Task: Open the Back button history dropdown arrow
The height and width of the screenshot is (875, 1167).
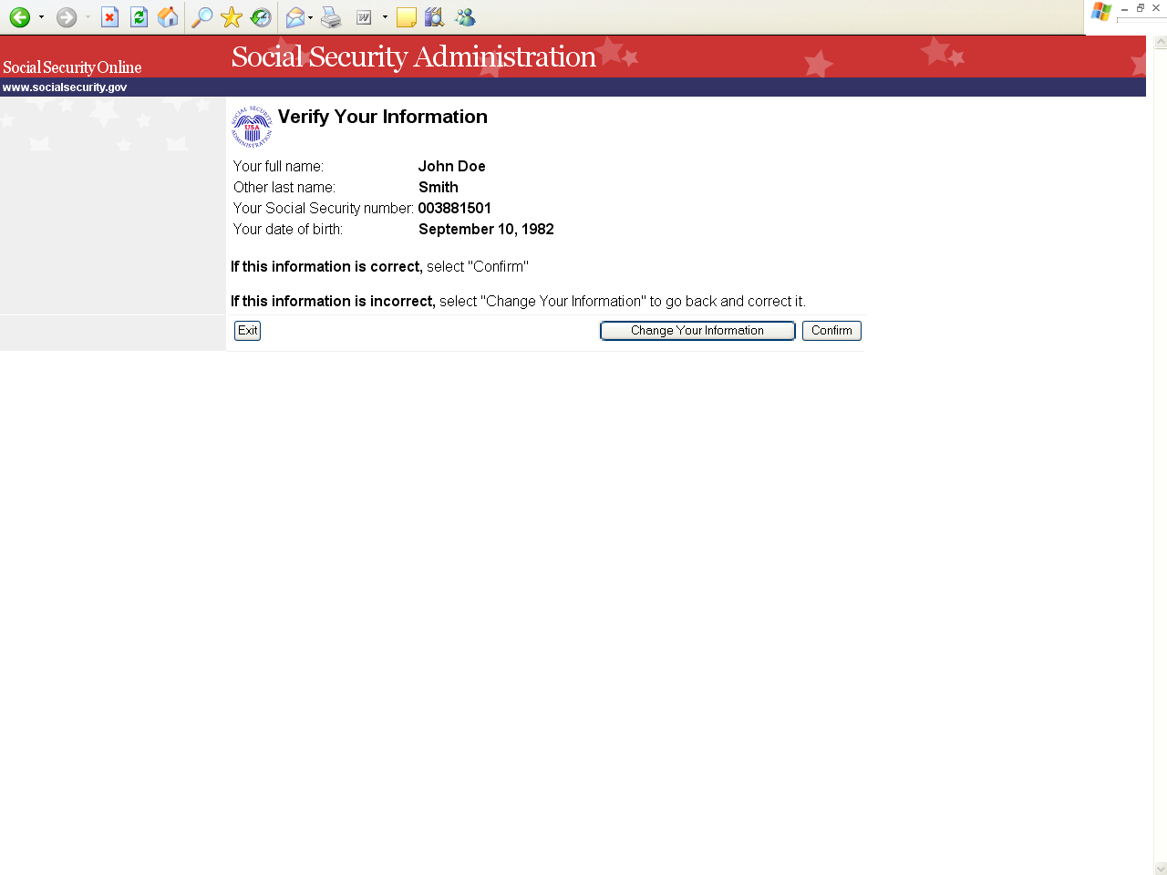Action: (x=41, y=17)
